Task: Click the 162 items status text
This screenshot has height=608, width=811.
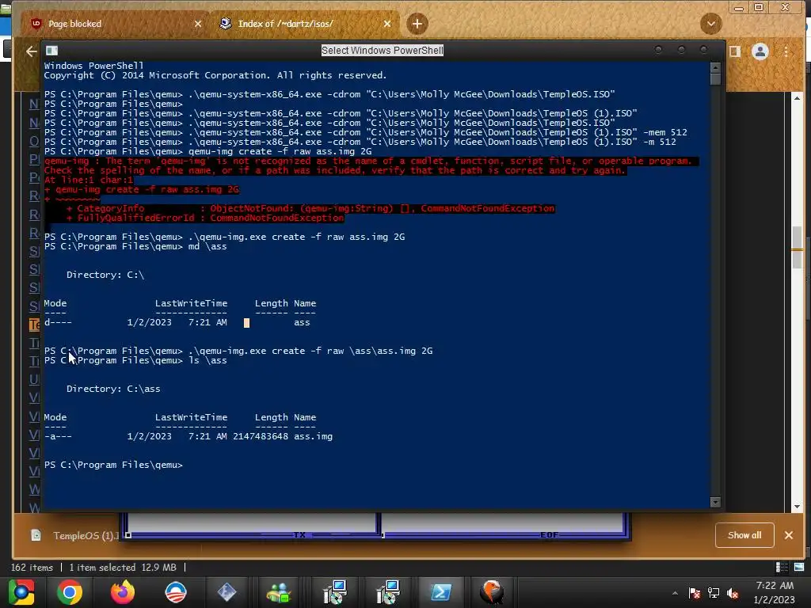Action: [32, 567]
